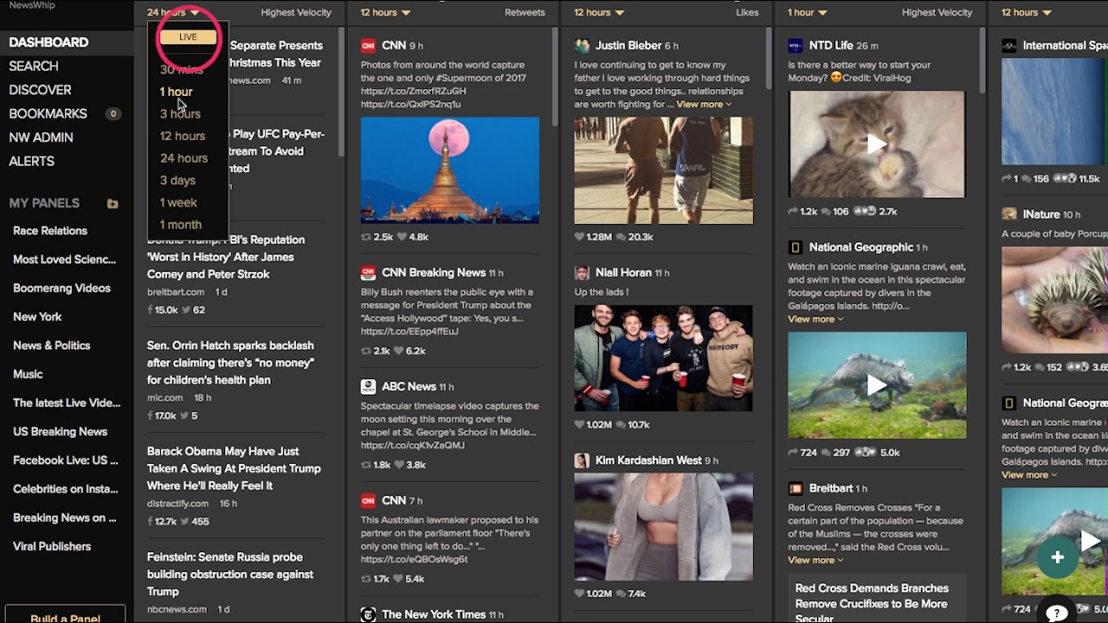The width and height of the screenshot is (1108, 623).
Task: Open New York panel
Action: coord(37,317)
